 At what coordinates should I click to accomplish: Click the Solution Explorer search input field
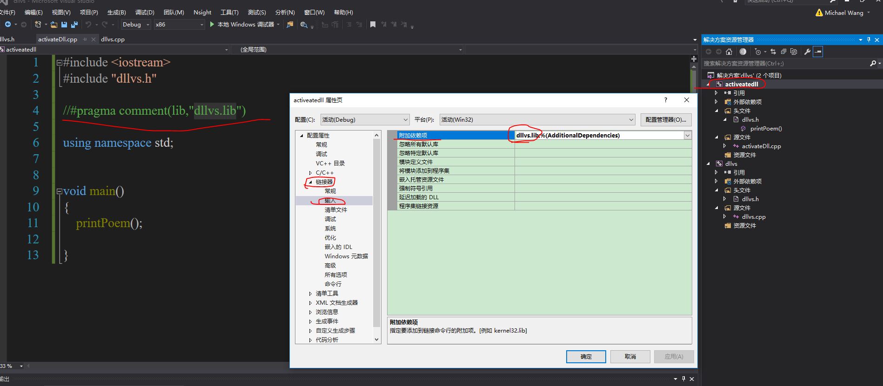click(785, 63)
